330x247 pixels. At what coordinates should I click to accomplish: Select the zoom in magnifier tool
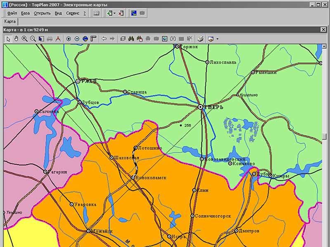[24, 39]
